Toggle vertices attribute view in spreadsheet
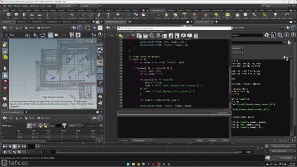 (x=34, y=126)
